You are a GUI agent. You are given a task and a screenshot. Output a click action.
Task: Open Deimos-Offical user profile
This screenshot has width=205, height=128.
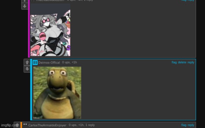pos(49,63)
